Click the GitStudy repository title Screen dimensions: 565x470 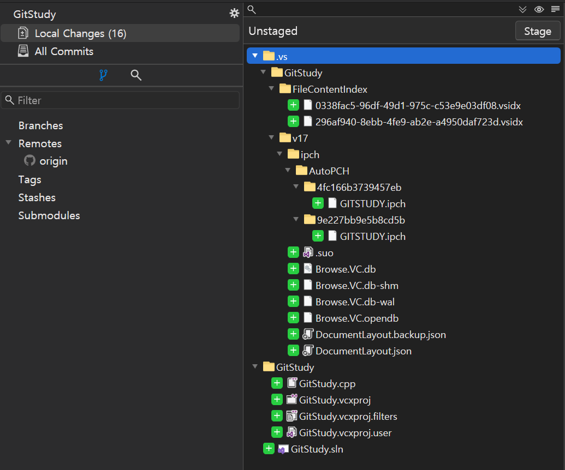34,14
